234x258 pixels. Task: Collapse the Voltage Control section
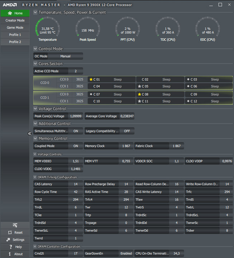pyautogui.click(x=35, y=109)
